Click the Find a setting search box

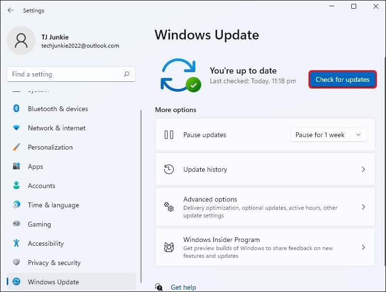[x=65, y=74]
